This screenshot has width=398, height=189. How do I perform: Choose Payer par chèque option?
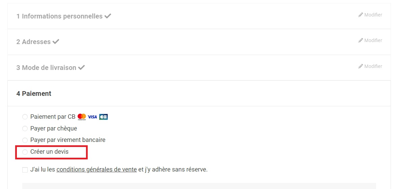[25, 128]
